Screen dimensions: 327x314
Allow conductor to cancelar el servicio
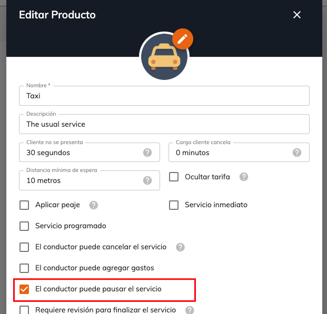point(24,247)
